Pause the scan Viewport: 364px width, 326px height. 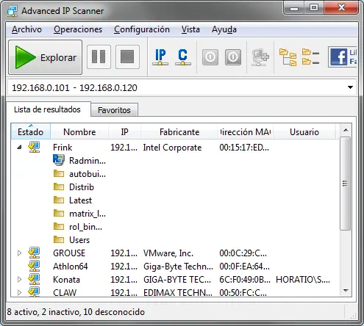99,57
